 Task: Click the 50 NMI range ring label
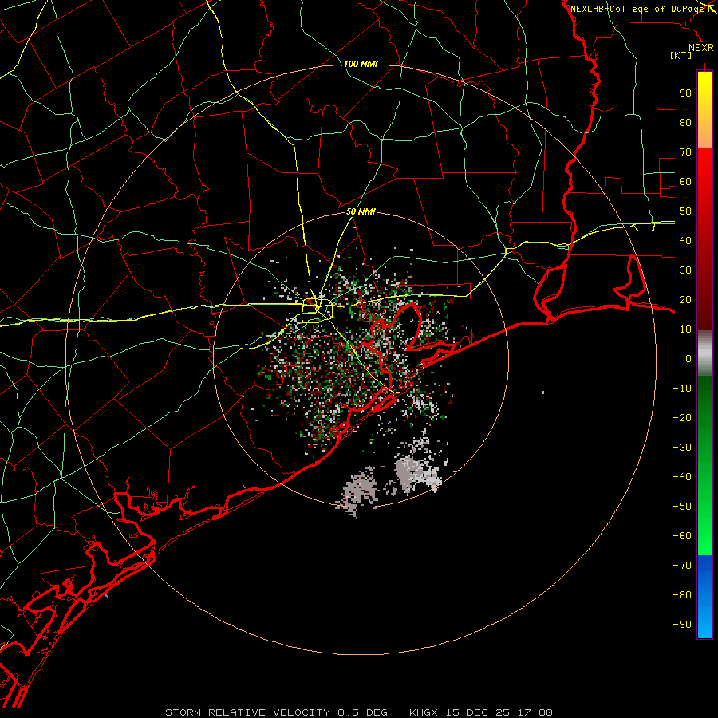tap(361, 211)
